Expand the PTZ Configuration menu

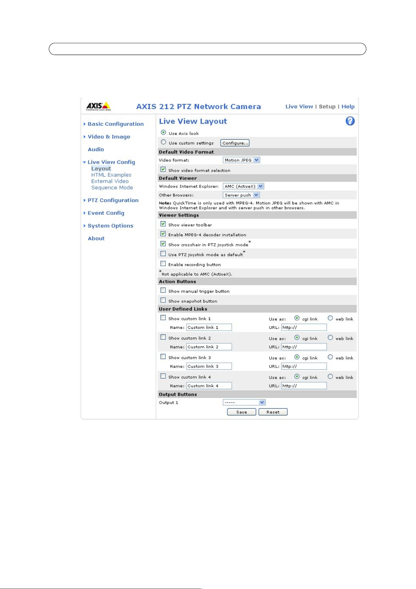113,200
